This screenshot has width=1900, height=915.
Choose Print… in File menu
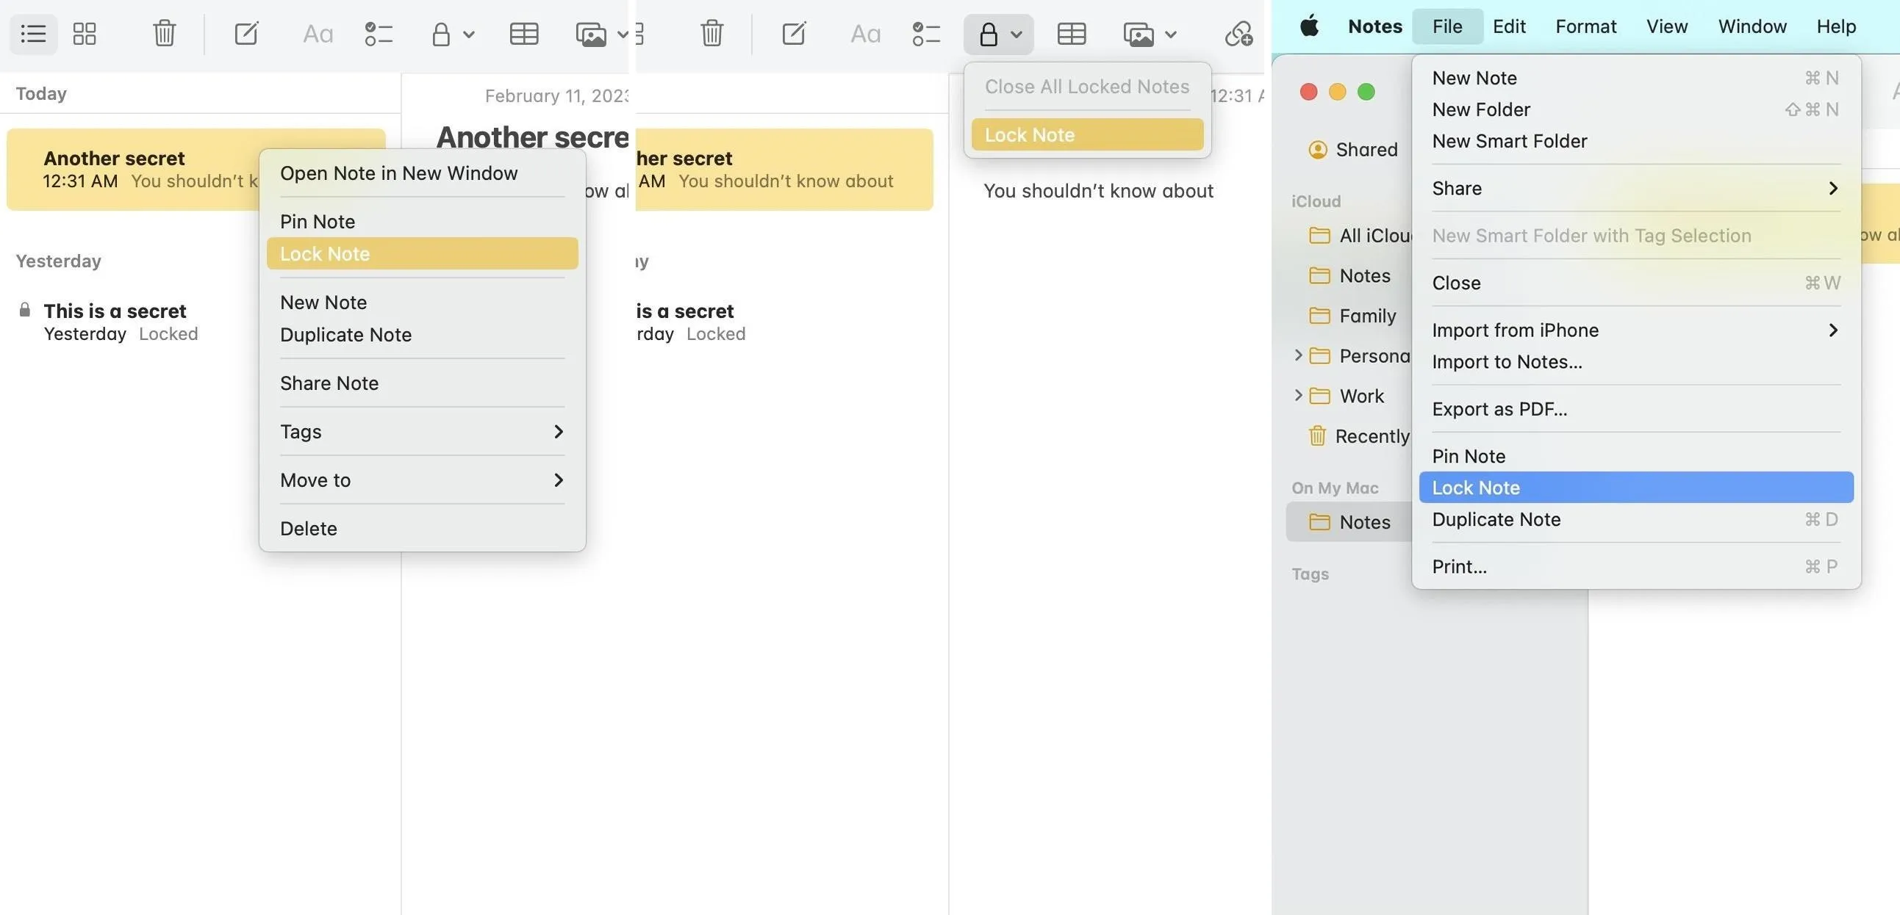1636,566
